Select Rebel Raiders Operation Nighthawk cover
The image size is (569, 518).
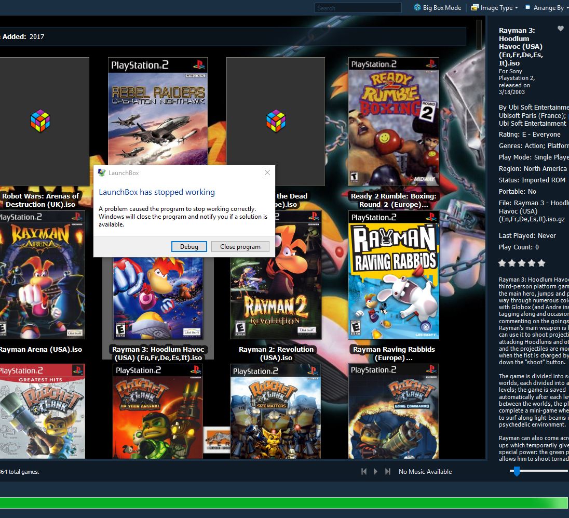coord(158,111)
